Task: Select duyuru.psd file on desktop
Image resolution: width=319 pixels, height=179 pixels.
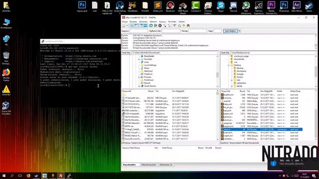Action: pyautogui.click(x=82, y=7)
